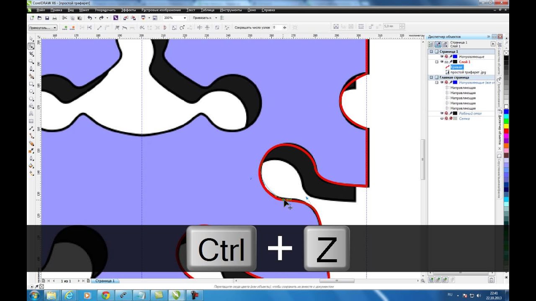Click Layer manager view icon in Object Manager
This screenshot has width=536, height=301.
tap(445, 44)
